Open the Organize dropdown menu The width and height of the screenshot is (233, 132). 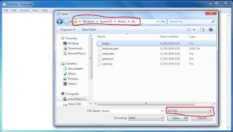tap(67, 30)
